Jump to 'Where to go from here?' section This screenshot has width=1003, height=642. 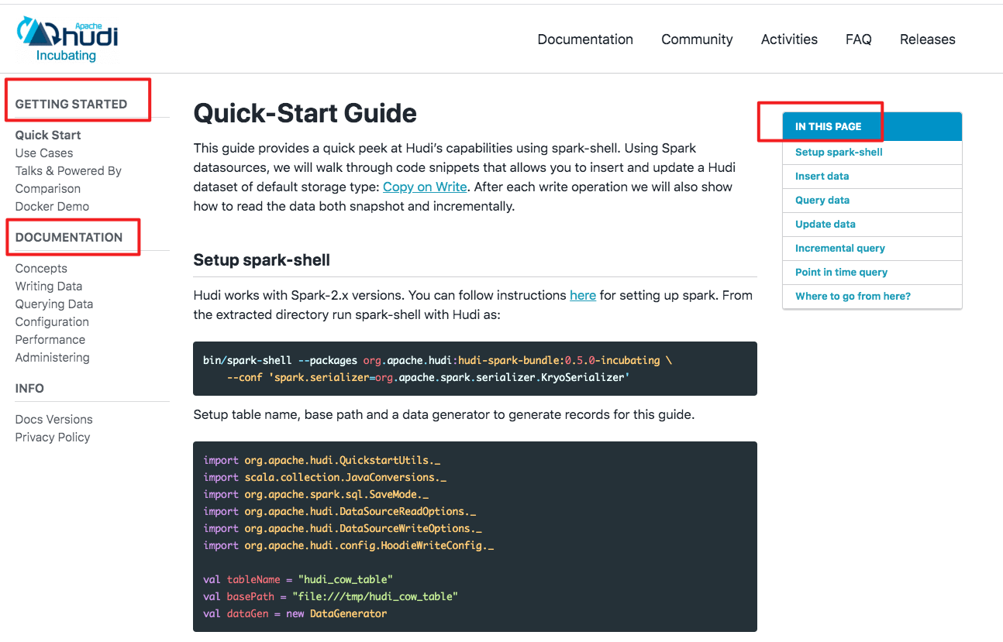coord(853,296)
